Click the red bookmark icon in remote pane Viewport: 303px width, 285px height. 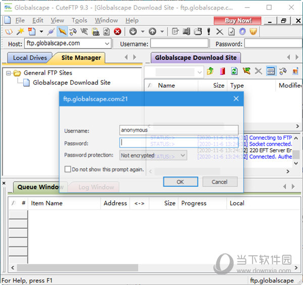point(222,71)
